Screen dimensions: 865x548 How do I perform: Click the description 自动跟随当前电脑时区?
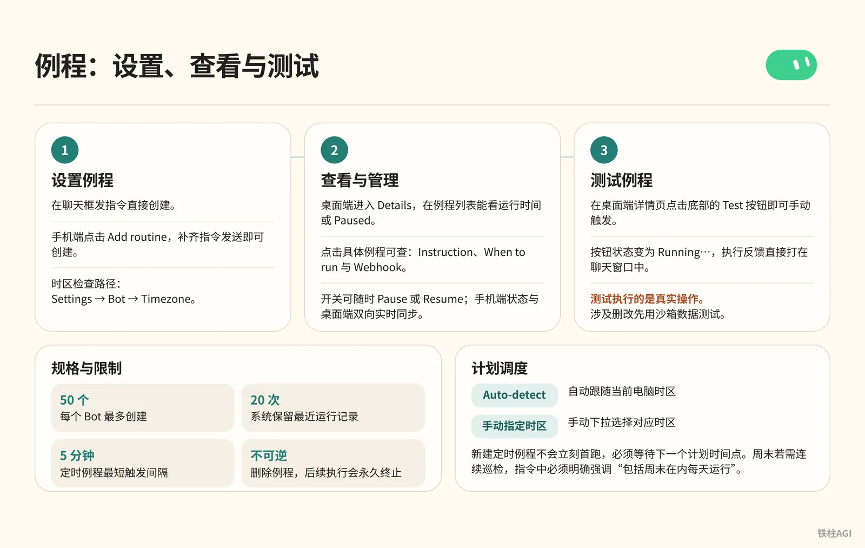coord(622,392)
